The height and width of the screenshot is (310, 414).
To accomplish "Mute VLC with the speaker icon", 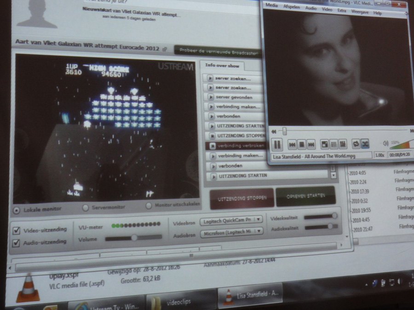I will pos(385,143).
